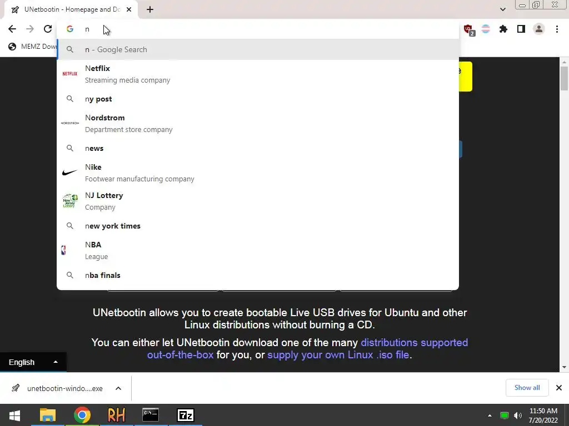Screen dimensions: 569x426
Task: Expand options chevron for unetbootin download
Action: 118,388
